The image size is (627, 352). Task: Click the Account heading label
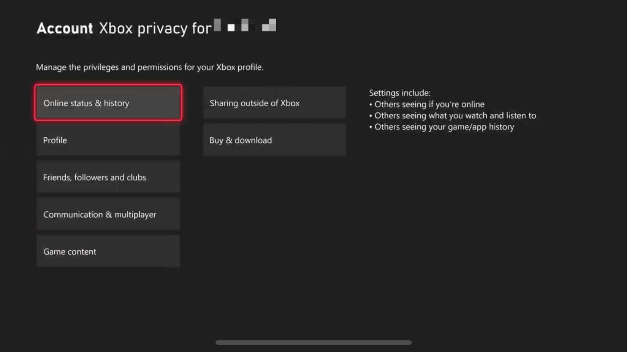point(64,28)
